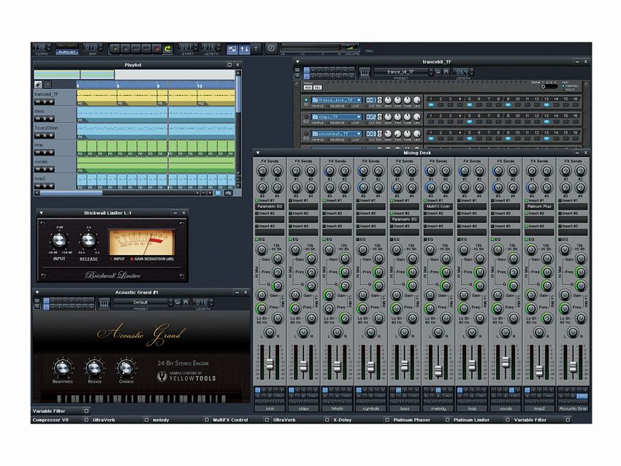The image size is (621, 466).
Task: Toggle the Insert #1 checkbox on the kick mixer channel
Action: point(256,201)
